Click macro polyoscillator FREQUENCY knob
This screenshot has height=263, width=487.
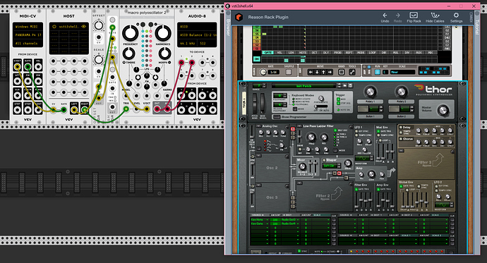(x=130, y=33)
